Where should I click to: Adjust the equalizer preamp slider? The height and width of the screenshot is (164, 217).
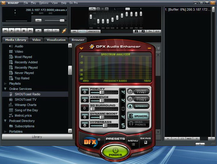coord(91,17)
